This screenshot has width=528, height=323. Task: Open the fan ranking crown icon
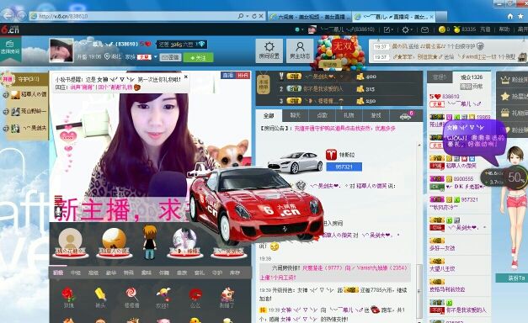[x=504, y=80]
